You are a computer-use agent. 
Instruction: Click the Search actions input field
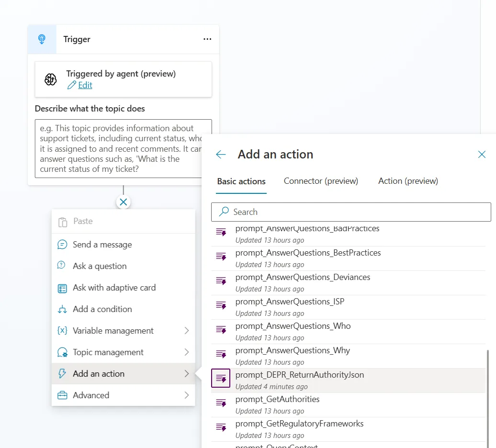(x=351, y=212)
